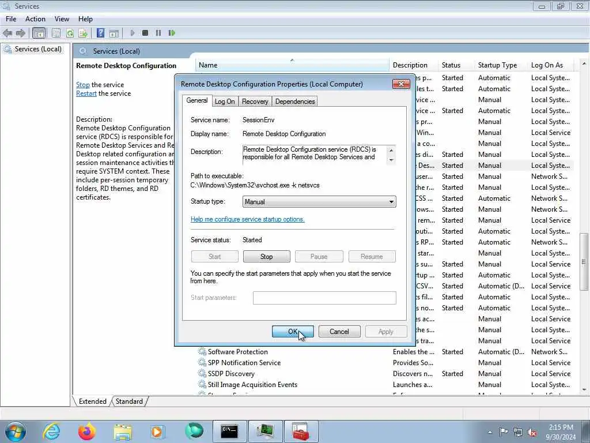Switch to the Extended view tab
590x443 pixels.
point(93,401)
